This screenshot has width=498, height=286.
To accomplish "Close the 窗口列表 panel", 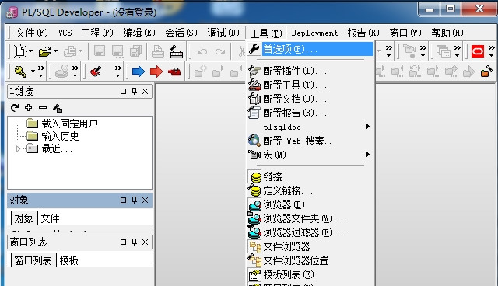I will pyautogui.click(x=146, y=242).
